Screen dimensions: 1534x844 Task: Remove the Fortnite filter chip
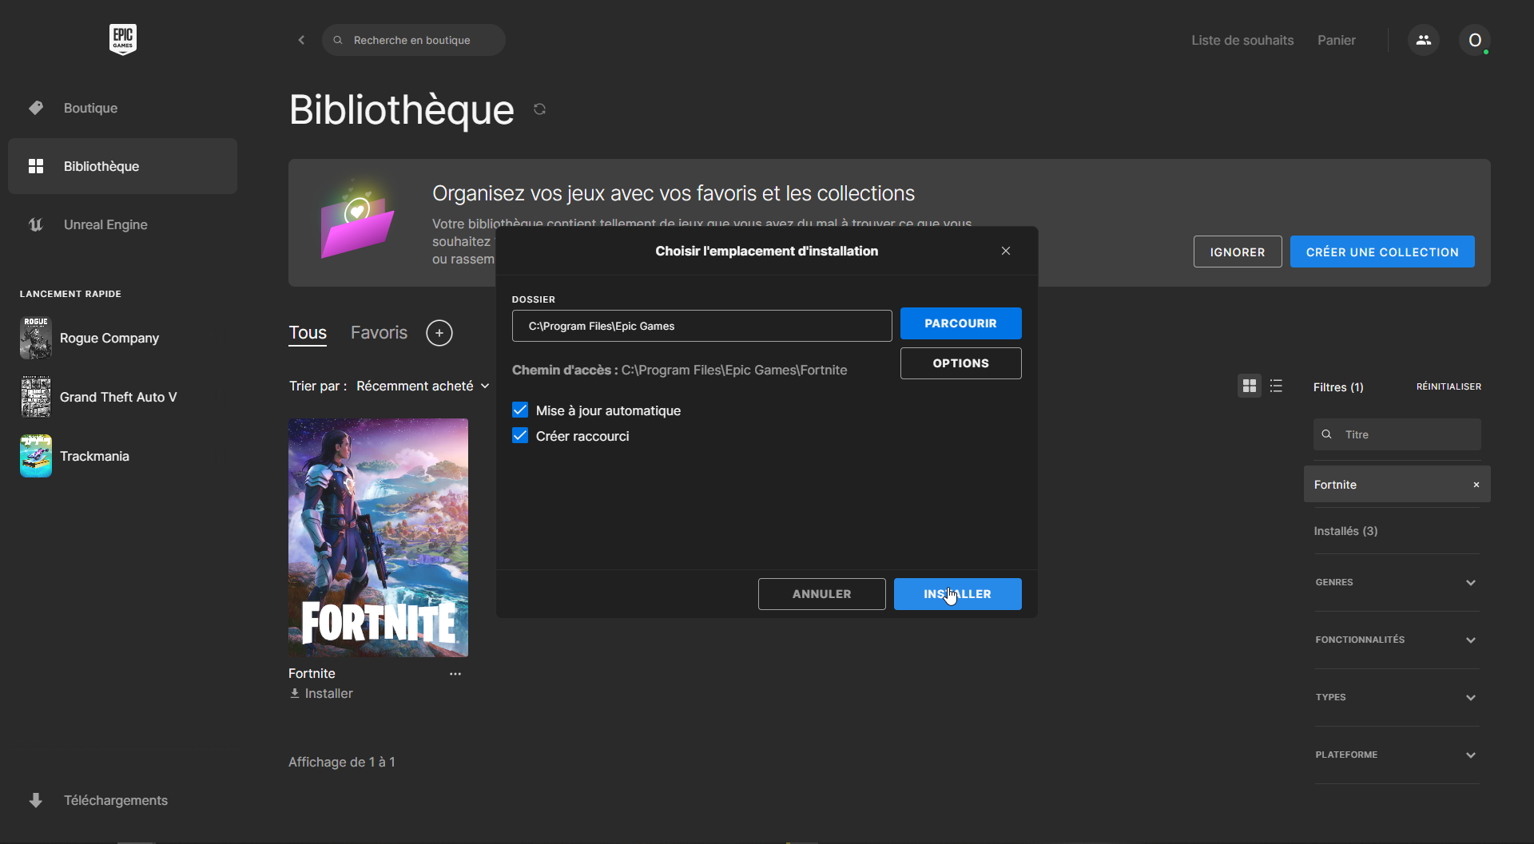[1476, 484]
